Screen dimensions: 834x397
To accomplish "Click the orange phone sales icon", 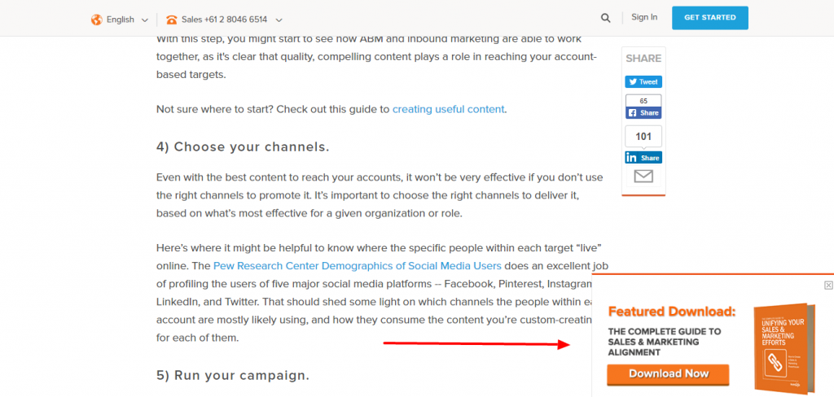I will tap(171, 20).
